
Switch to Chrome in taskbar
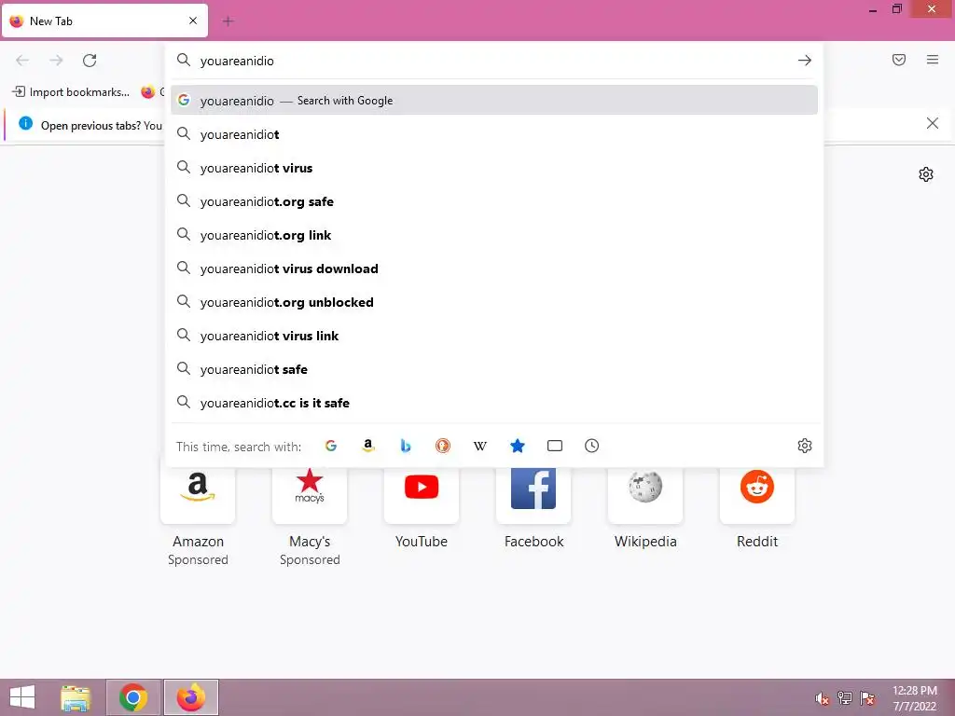pos(133,697)
